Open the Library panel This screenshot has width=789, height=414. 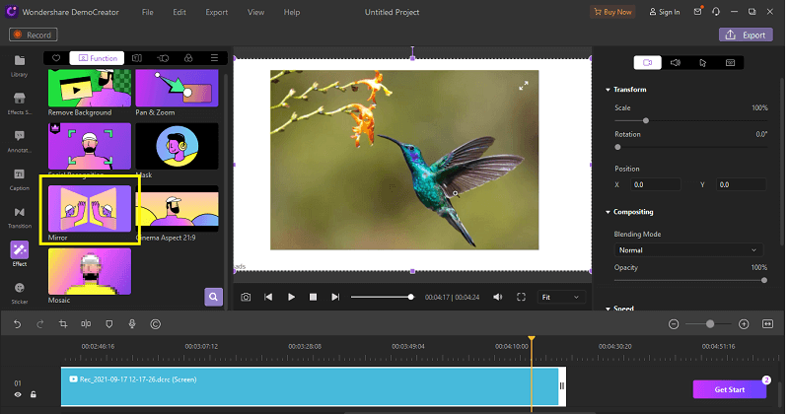19,66
